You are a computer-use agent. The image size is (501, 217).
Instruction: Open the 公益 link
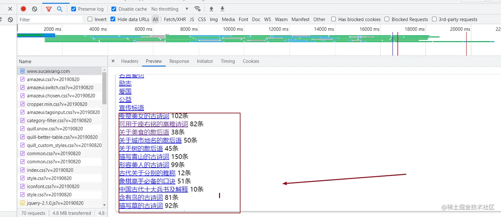tap(125, 100)
